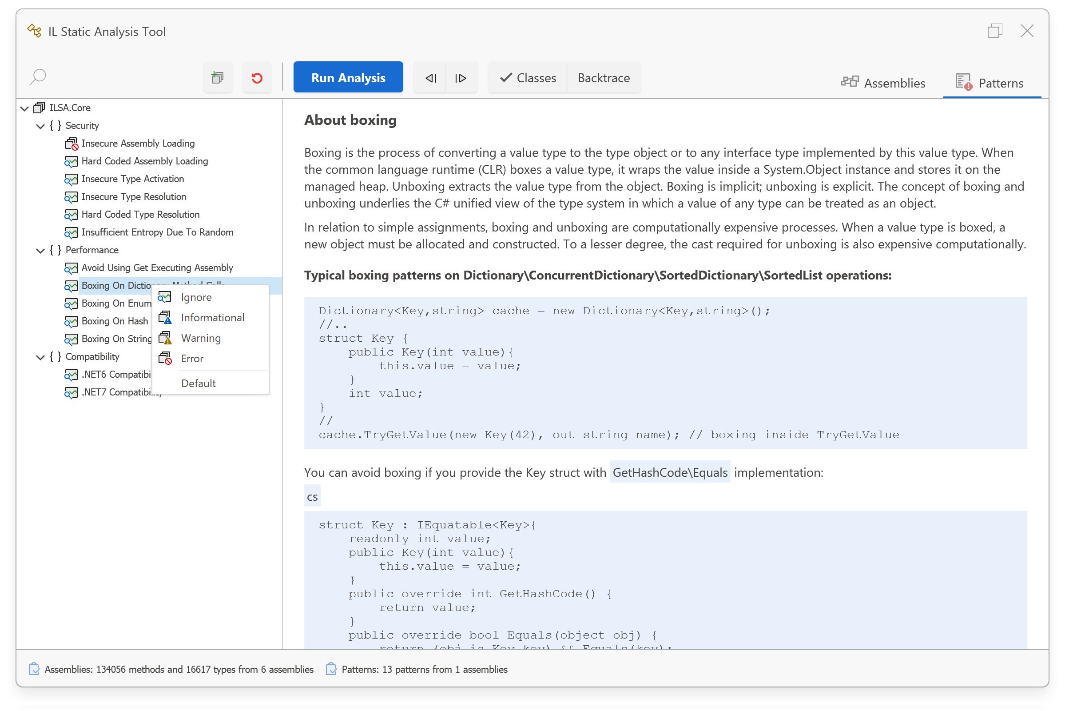Go to previous result arrow
This screenshot has width=1069, height=711.
click(430, 78)
